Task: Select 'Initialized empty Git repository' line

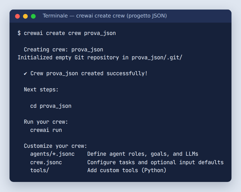Action: 100,57
